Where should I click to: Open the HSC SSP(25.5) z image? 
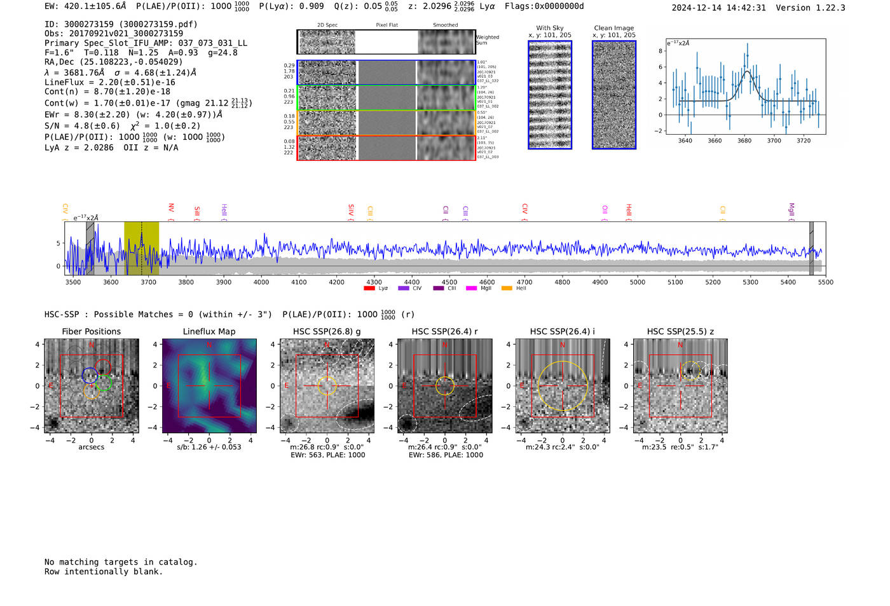coord(680,386)
